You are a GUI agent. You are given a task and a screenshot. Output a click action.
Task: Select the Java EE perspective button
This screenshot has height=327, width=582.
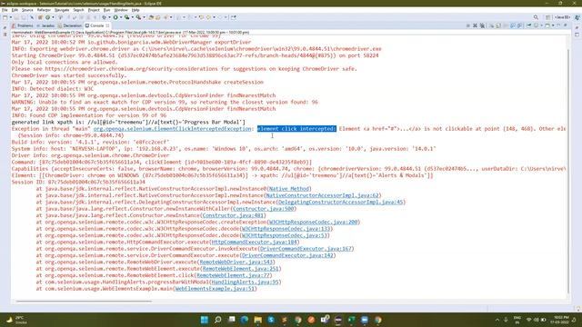[563, 17]
